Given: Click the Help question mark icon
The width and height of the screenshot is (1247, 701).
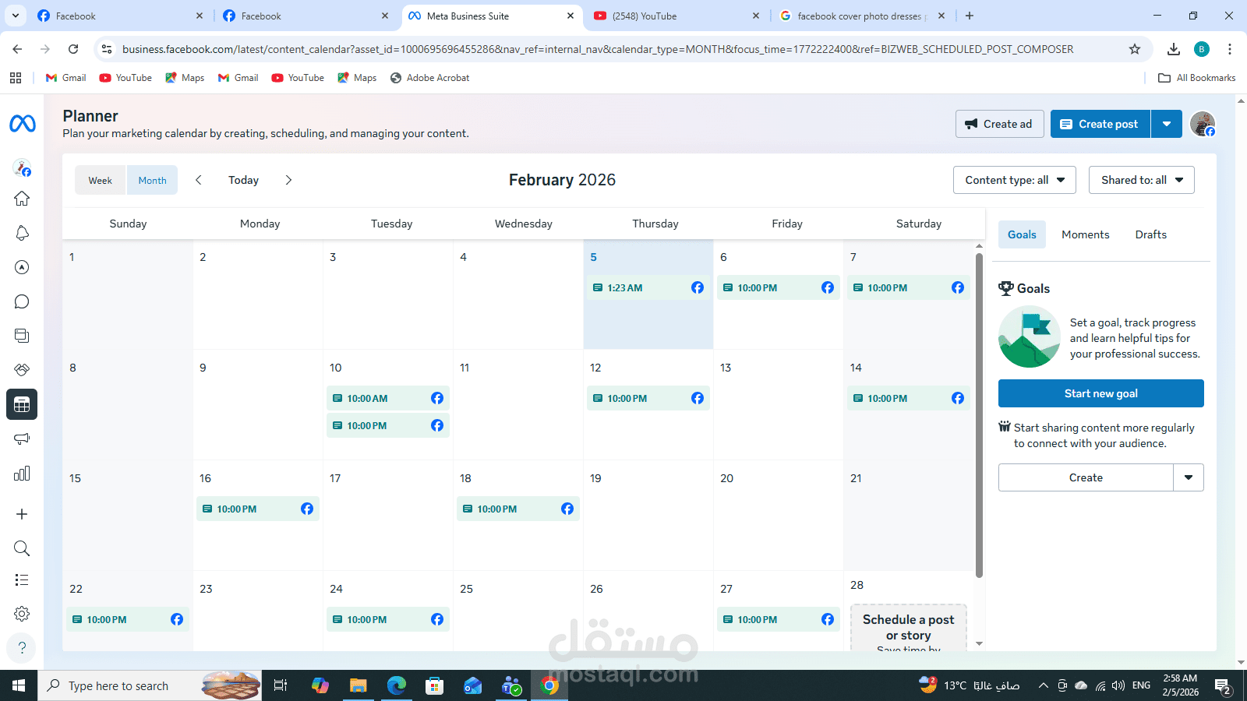Looking at the screenshot, I should [22, 648].
